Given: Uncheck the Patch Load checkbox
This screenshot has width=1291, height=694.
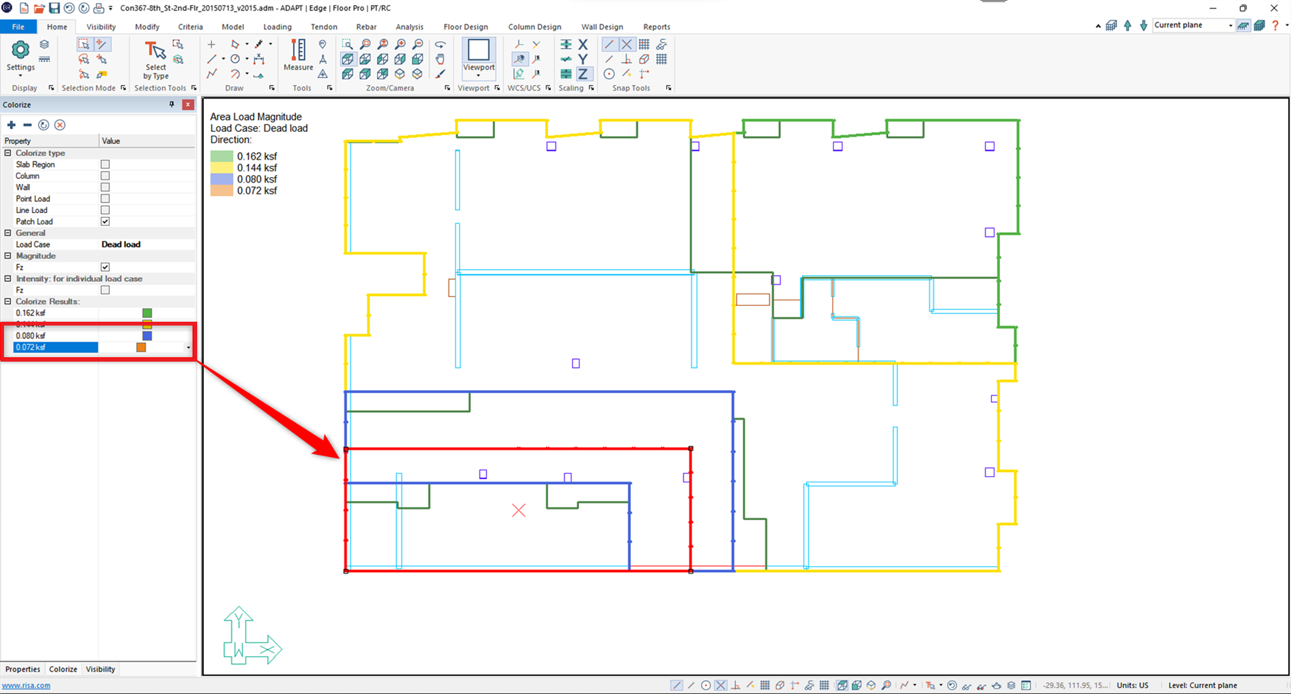Looking at the screenshot, I should [x=105, y=222].
